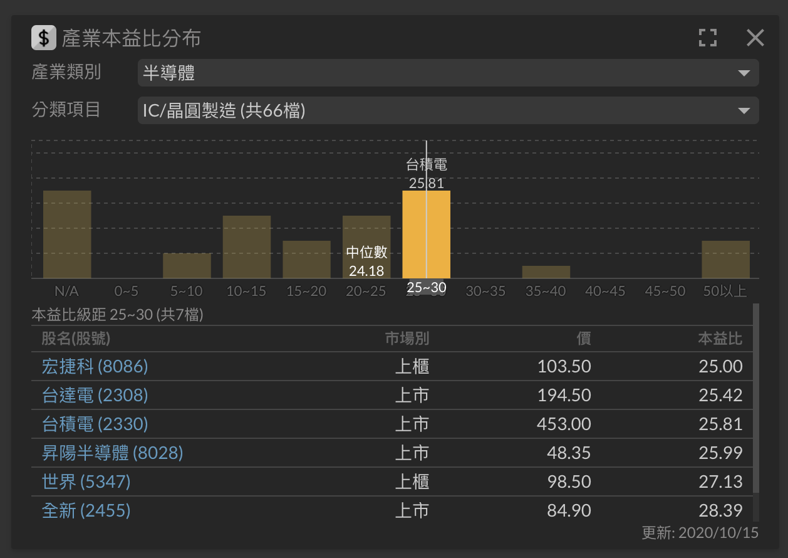The image size is (788, 558).
Task: Click the 10~15 P/E range bar
Action: click(247, 246)
